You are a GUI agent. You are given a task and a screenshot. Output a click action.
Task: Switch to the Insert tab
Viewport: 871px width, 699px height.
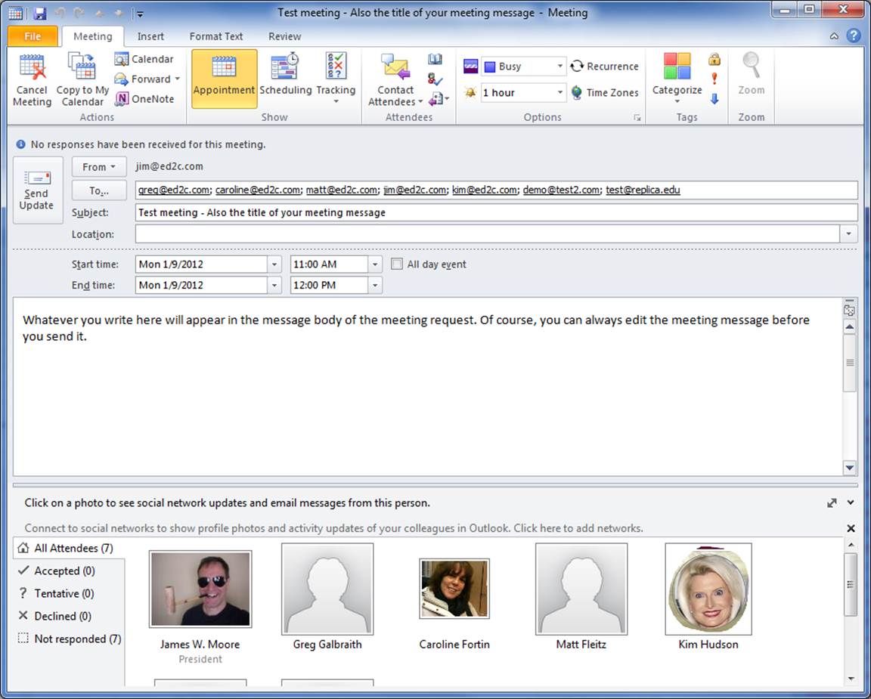[x=150, y=36]
